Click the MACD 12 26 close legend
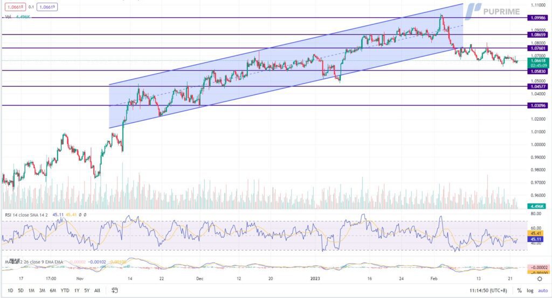Image resolution: width=552 pixels, height=298 pixels. pos(34,262)
